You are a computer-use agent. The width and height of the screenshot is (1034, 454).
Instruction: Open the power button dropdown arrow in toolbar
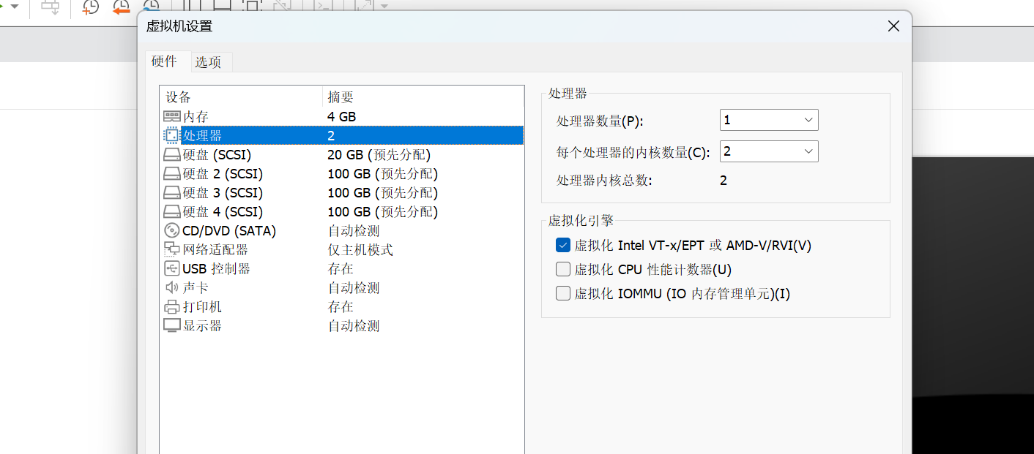point(14,7)
